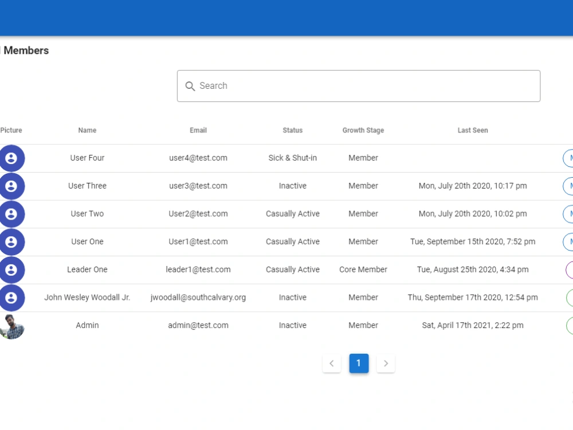Sort members by the Name column header
Screen dimensions: 573x430
pyautogui.click(x=87, y=130)
